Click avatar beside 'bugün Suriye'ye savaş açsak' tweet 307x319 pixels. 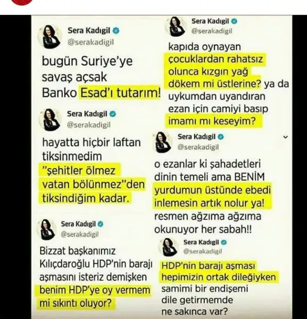click(49, 36)
